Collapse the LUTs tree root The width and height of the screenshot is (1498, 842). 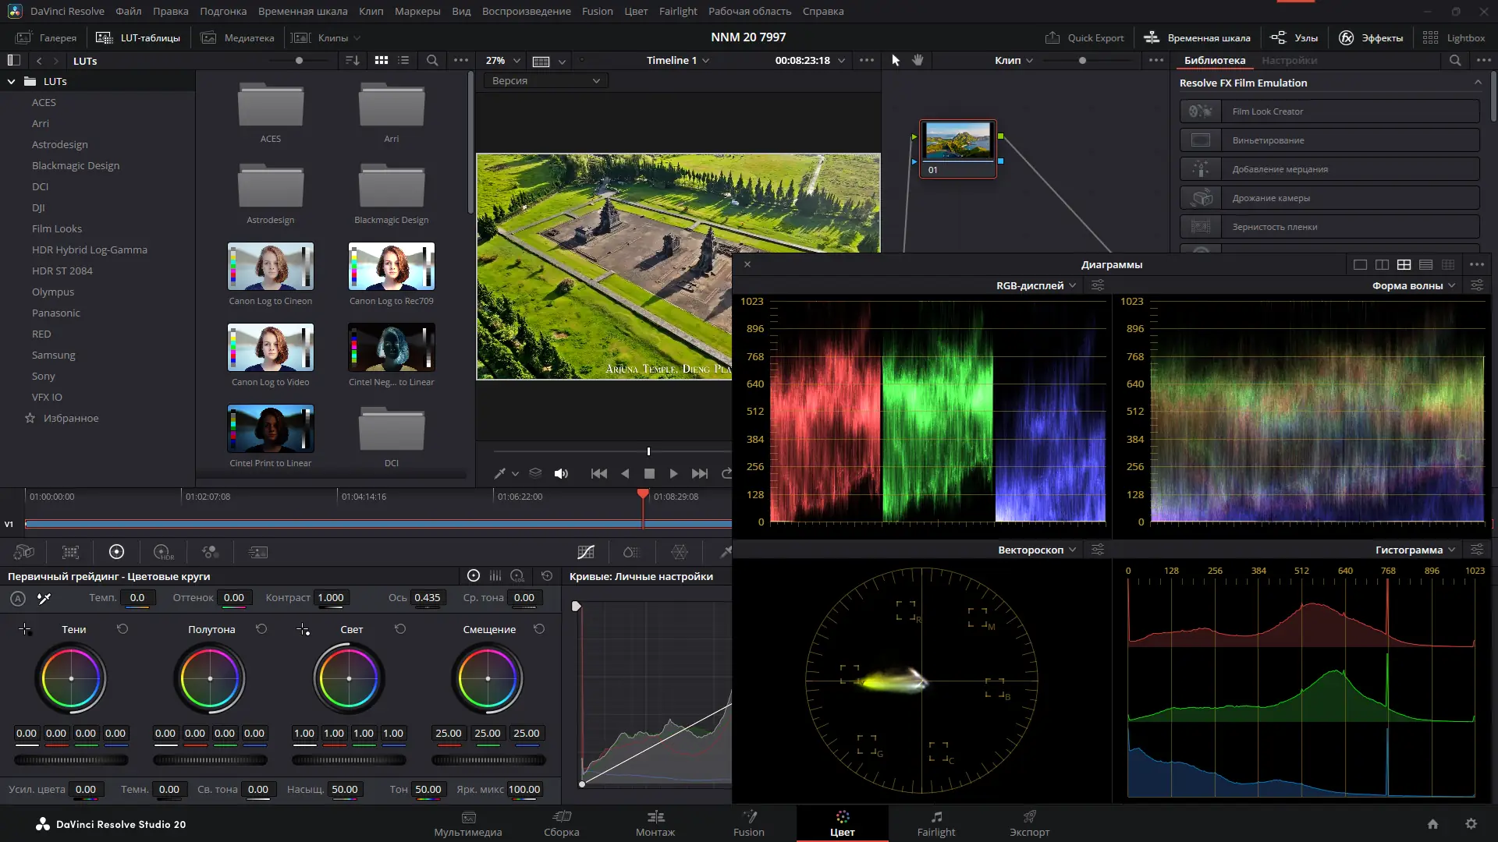tap(11, 81)
